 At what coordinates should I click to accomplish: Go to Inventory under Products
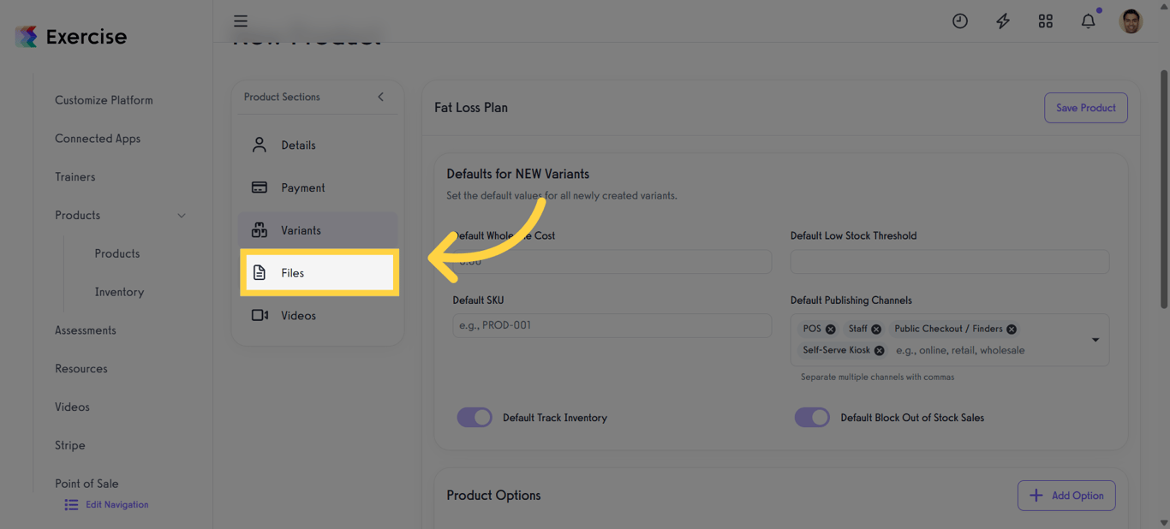[118, 291]
